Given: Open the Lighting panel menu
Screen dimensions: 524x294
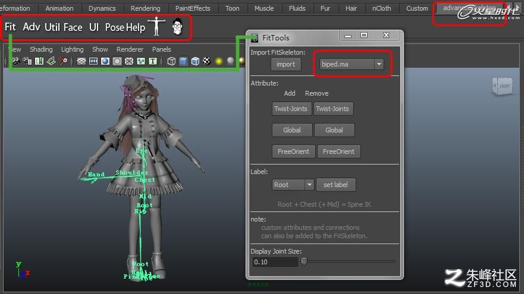Looking at the screenshot, I should tap(72, 49).
